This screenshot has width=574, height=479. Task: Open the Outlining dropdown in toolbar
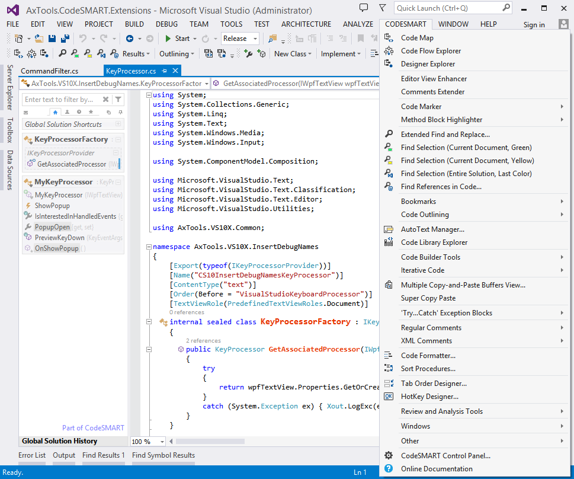click(x=177, y=54)
